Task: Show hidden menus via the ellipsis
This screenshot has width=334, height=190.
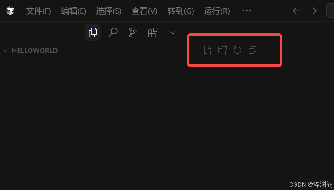Action: (x=247, y=11)
